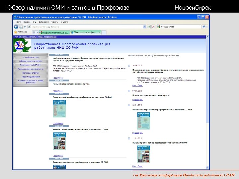239x179 pixels.
Task: Click the Internet Explorer icon in title bar
Action: (15, 17)
